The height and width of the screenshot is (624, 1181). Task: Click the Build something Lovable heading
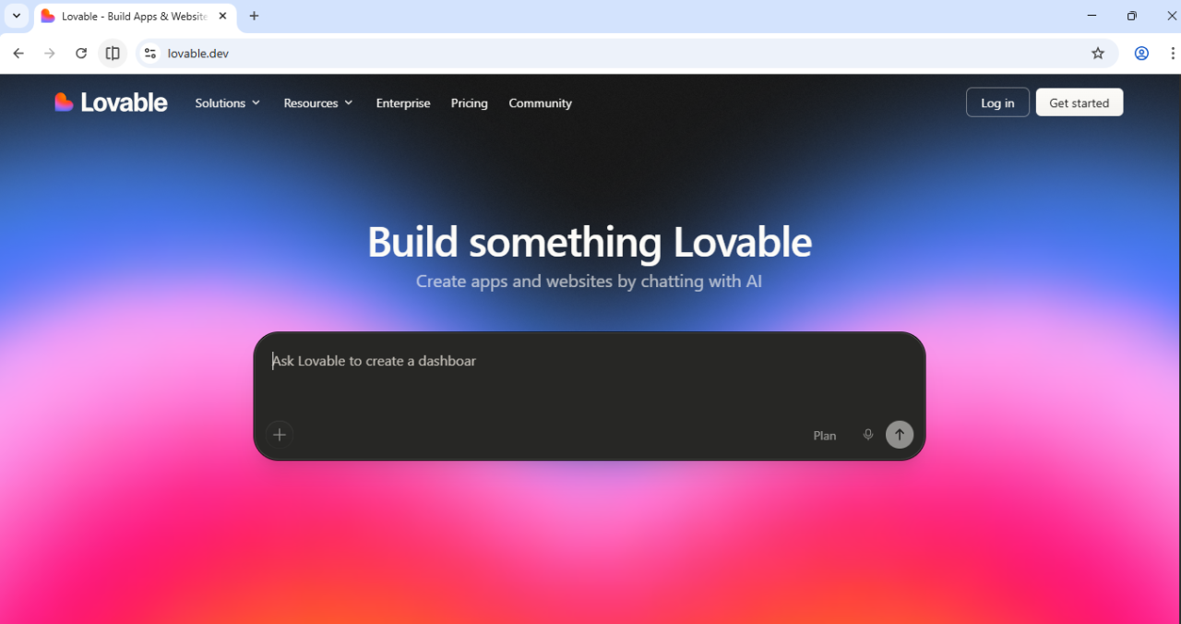coord(590,242)
